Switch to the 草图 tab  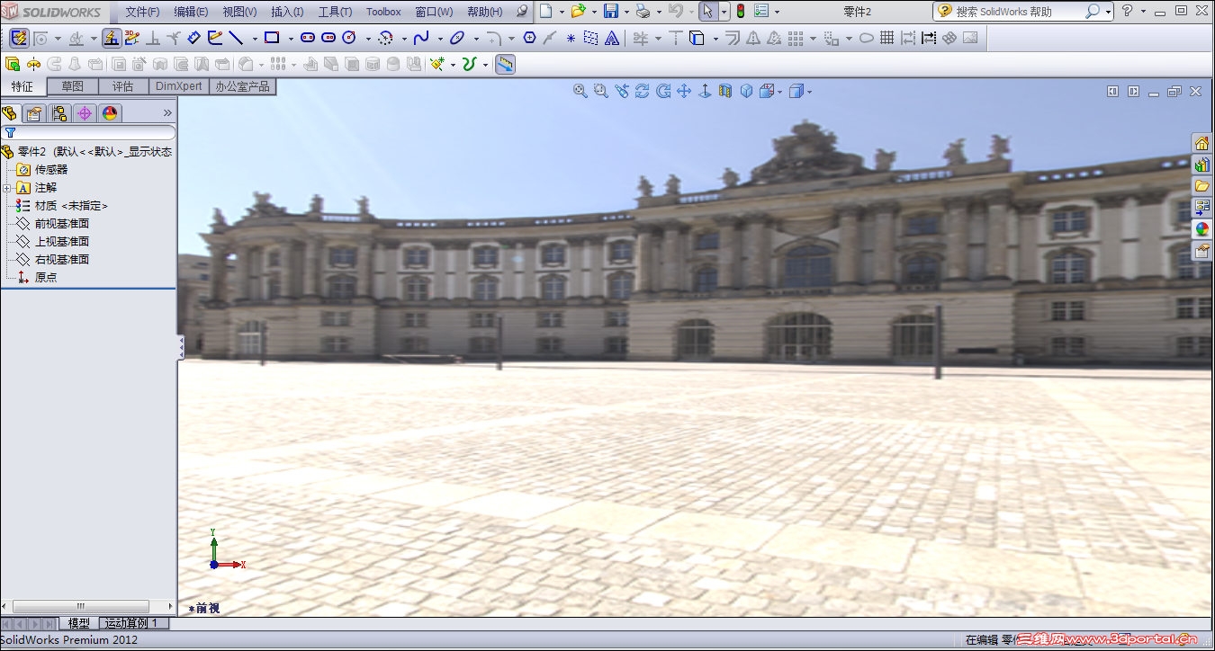pyautogui.click(x=72, y=86)
